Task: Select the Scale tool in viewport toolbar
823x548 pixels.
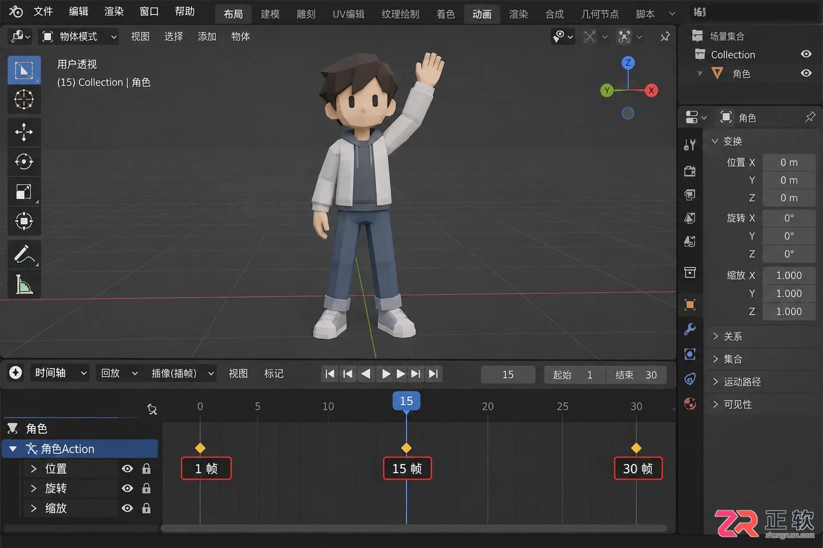Action: click(24, 191)
